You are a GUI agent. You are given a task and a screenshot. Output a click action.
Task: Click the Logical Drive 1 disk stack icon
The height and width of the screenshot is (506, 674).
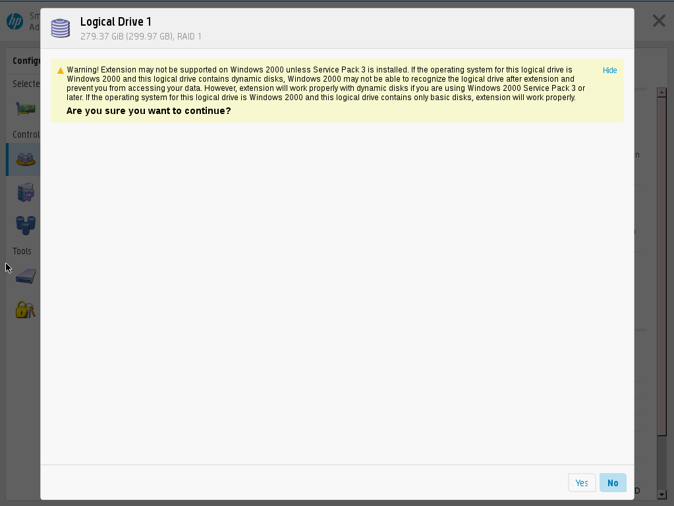[x=60, y=28]
